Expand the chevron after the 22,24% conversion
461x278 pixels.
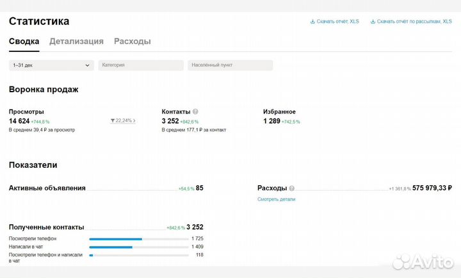click(x=134, y=120)
